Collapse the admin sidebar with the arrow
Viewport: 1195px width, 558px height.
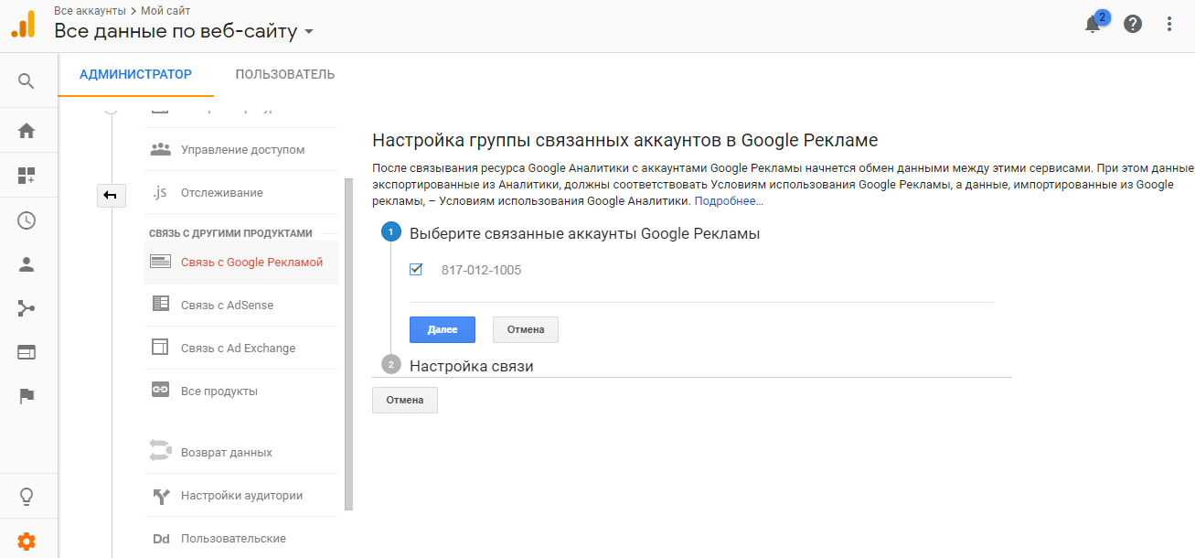click(x=111, y=196)
